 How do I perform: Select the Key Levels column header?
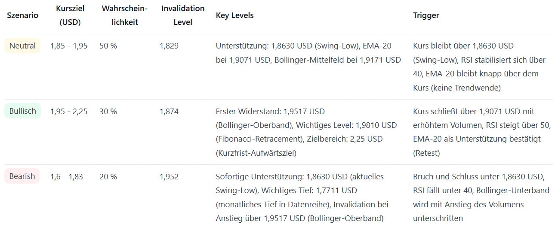pyautogui.click(x=234, y=15)
